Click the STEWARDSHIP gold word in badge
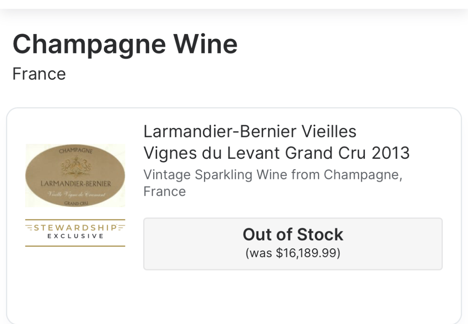The height and width of the screenshot is (324, 468). tap(75, 228)
